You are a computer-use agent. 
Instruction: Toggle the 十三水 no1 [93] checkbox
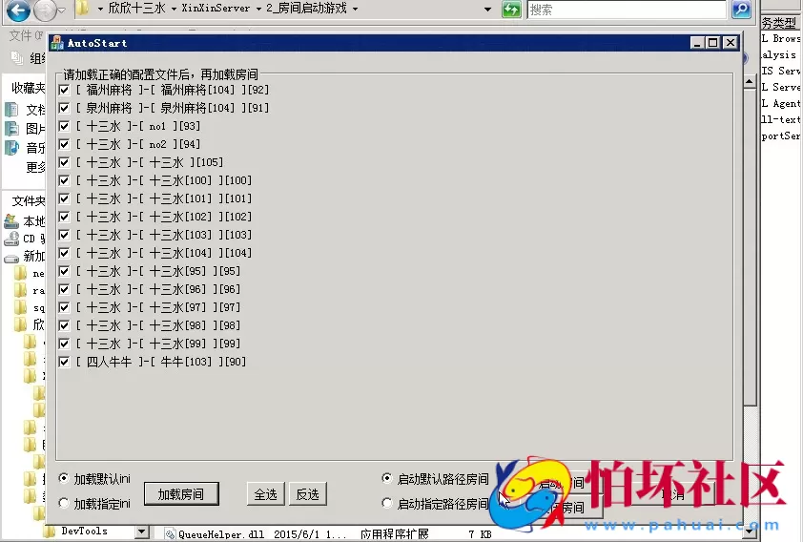(x=64, y=126)
